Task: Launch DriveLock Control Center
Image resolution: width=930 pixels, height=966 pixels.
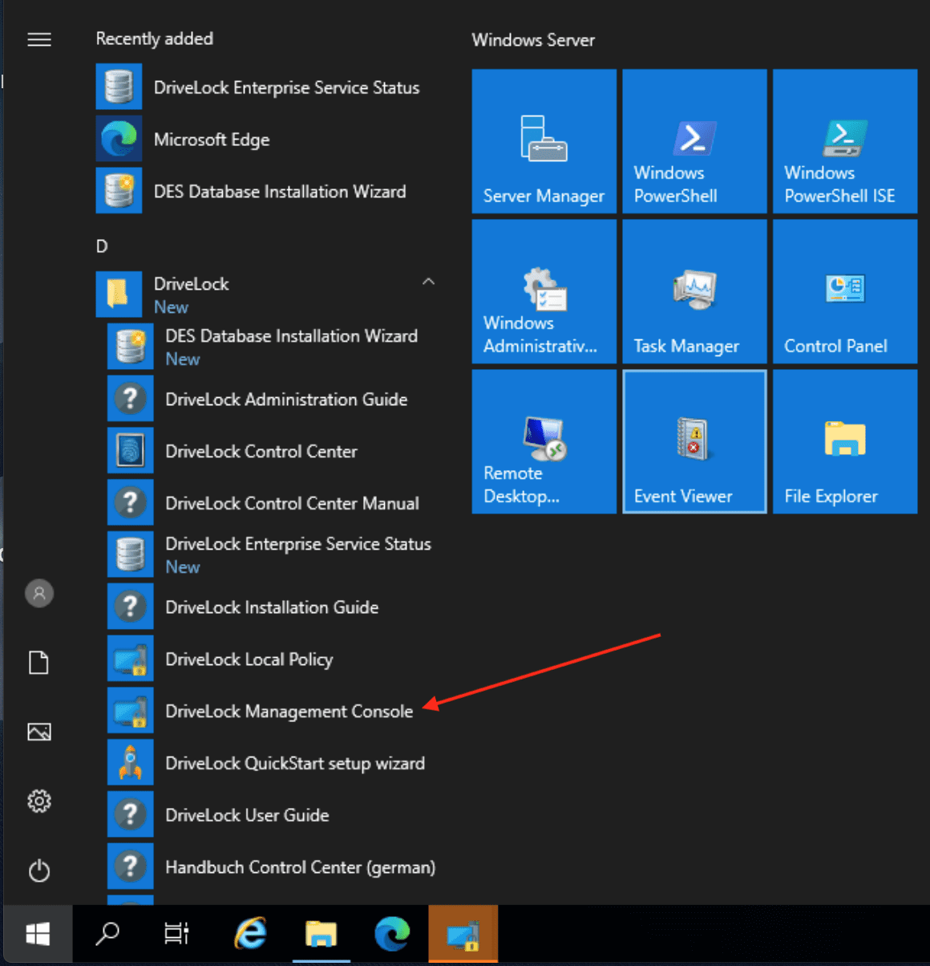Action: click(x=261, y=452)
